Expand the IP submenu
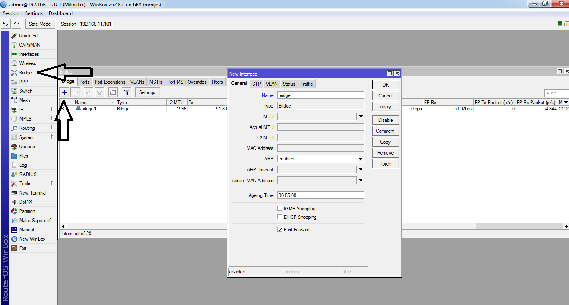Viewport: 569px width, 305px height. 52,109
